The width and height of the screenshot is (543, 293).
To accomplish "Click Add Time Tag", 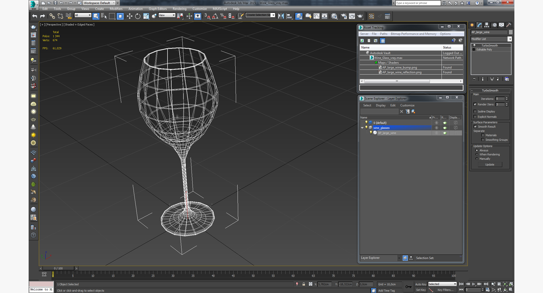I will [x=386, y=290].
